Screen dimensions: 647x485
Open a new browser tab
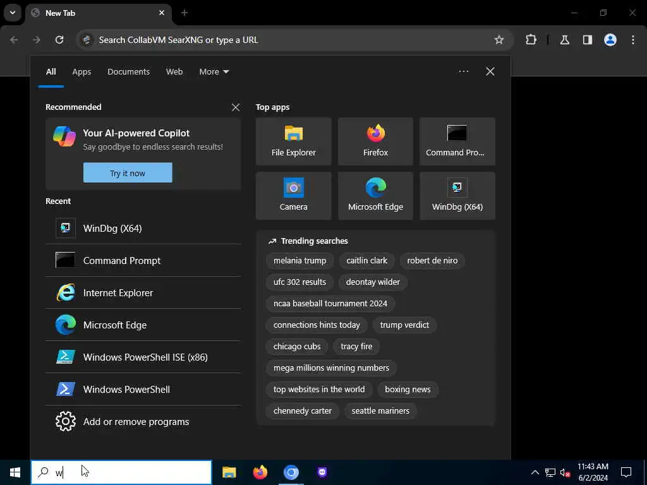[x=184, y=13]
